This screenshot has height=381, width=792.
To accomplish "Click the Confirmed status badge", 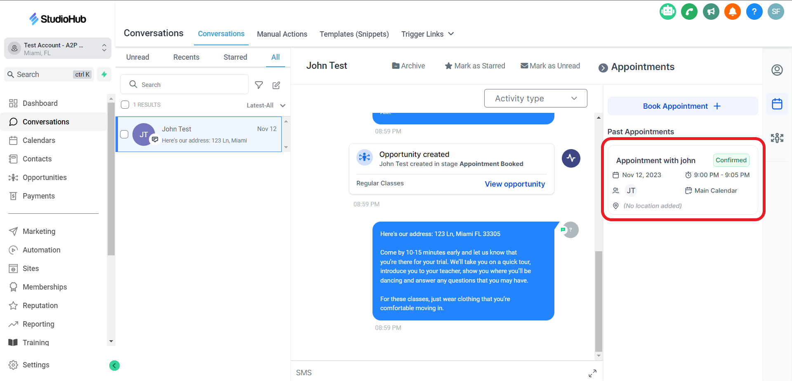I will pyautogui.click(x=731, y=160).
